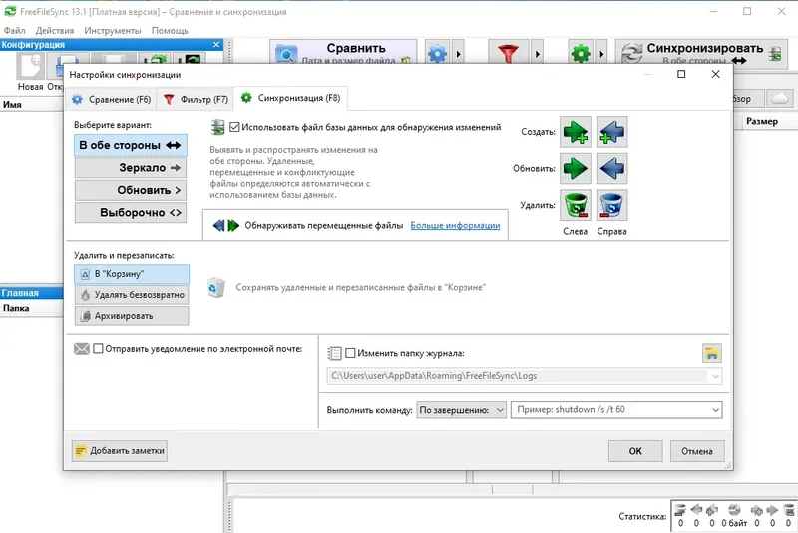Open Больше информации link
798x533 pixels.
[x=456, y=225]
